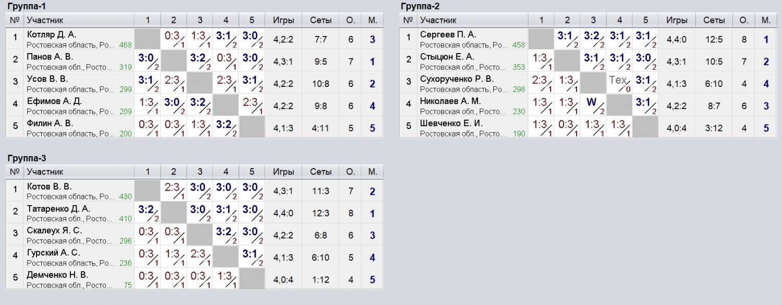This screenshot has width=782, height=305.
Task: Open Усов В. В. participant entry
Action: pos(47,79)
